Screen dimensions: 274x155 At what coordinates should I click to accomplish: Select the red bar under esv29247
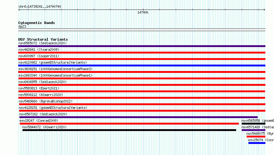point(129,124)
